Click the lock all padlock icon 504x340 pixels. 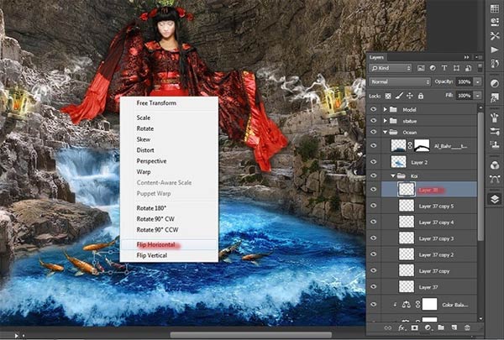[x=421, y=96]
